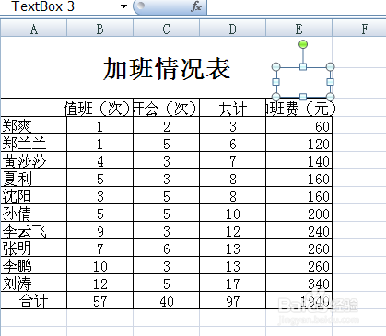Select 李云飞's total cell 12

click(x=232, y=230)
